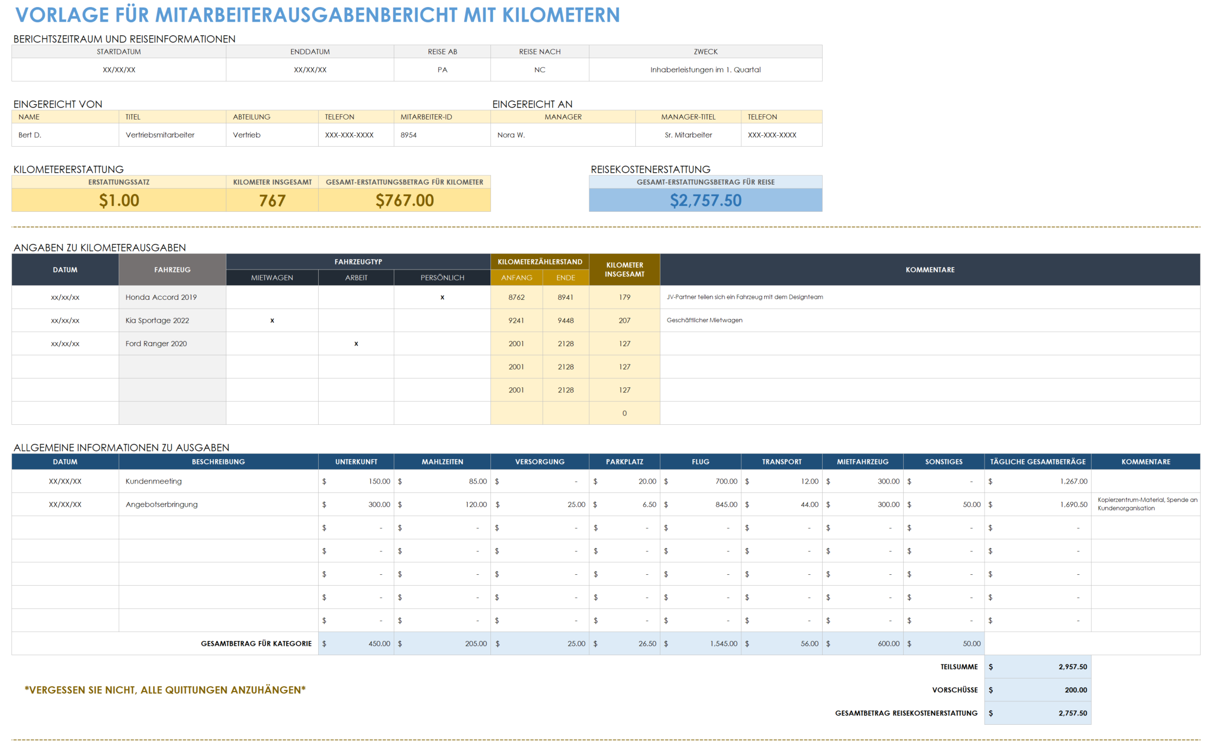
Task: Click the REISE NACH value NC
Action: pyautogui.click(x=540, y=70)
